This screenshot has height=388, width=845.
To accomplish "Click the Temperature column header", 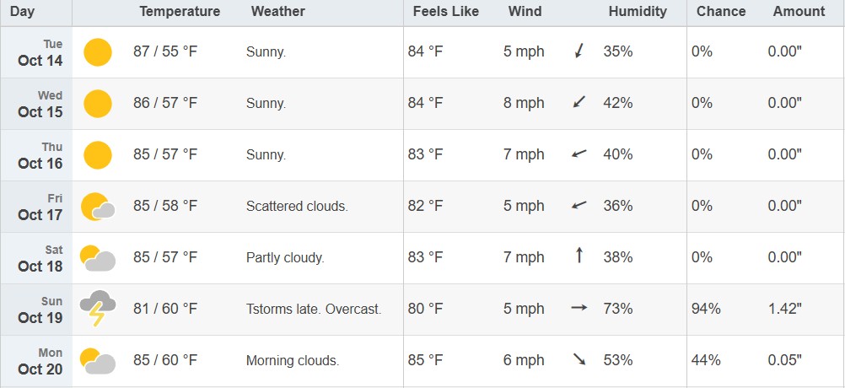I will tap(180, 12).
